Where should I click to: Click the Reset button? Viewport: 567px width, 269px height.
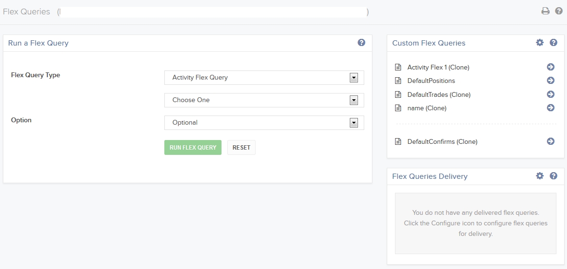coord(241,148)
